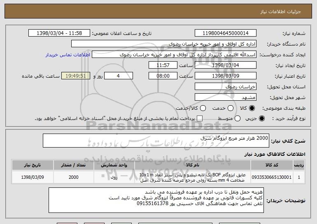This screenshot has height=224, width=317.
Task: Click the quantity cell 2000
Action: (x=73, y=177)
